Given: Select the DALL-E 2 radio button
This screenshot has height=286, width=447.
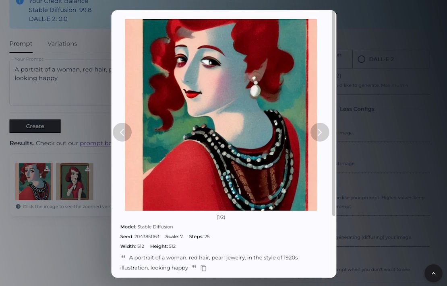Looking at the screenshot, I should tap(361, 59).
